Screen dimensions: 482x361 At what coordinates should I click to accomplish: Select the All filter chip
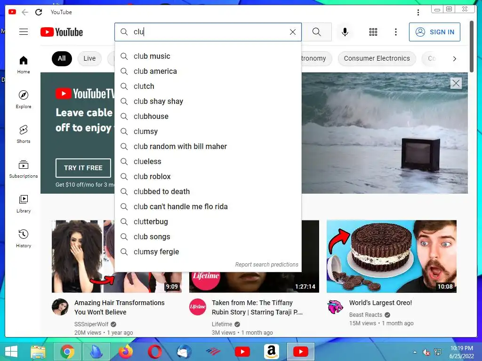point(62,58)
